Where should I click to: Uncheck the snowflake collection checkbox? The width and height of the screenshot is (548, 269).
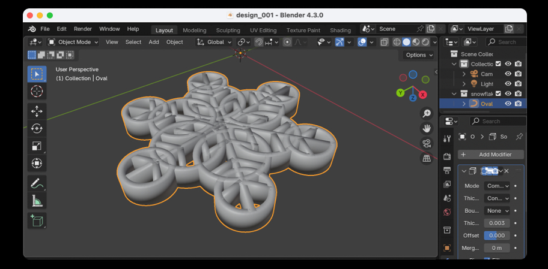coord(498,93)
